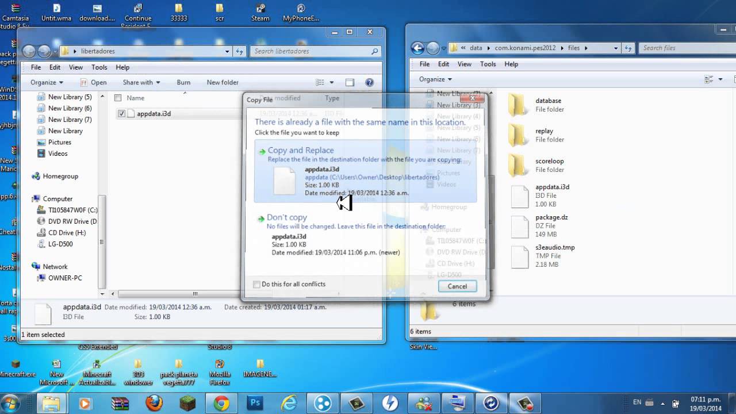Open view options dropdown arrow in libertadores
Image resolution: width=736 pixels, height=414 pixels.
tap(332, 82)
